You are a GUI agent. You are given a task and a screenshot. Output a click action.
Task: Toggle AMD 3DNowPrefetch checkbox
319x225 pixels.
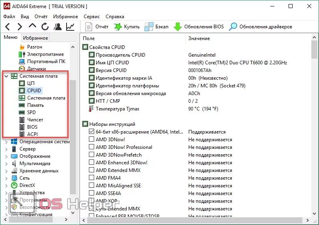tap(92, 155)
